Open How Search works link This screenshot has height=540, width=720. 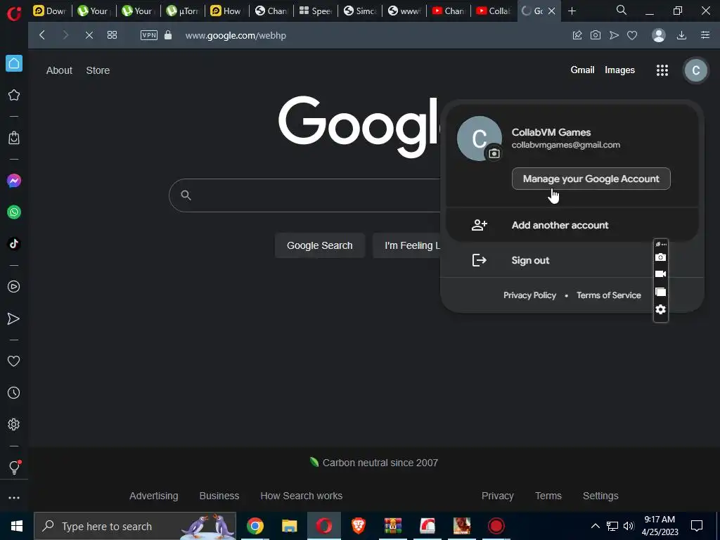[x=301, y=496]
